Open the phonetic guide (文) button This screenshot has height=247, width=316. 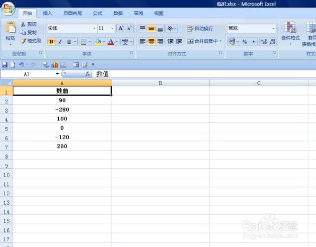(x=125, y=42)
